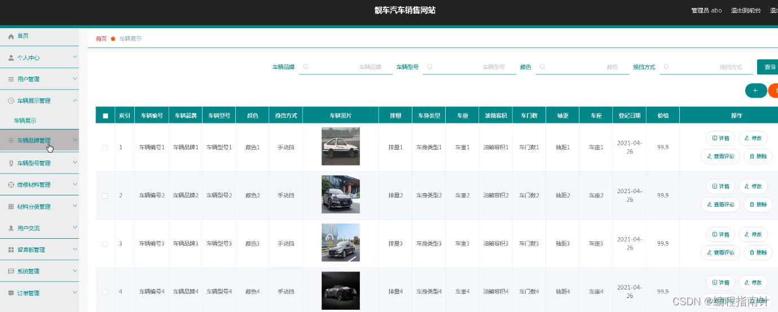Click 修改 for row 车辆编号3
The width and height of the screenshot is (778, 312).
[x=753, y=234]
